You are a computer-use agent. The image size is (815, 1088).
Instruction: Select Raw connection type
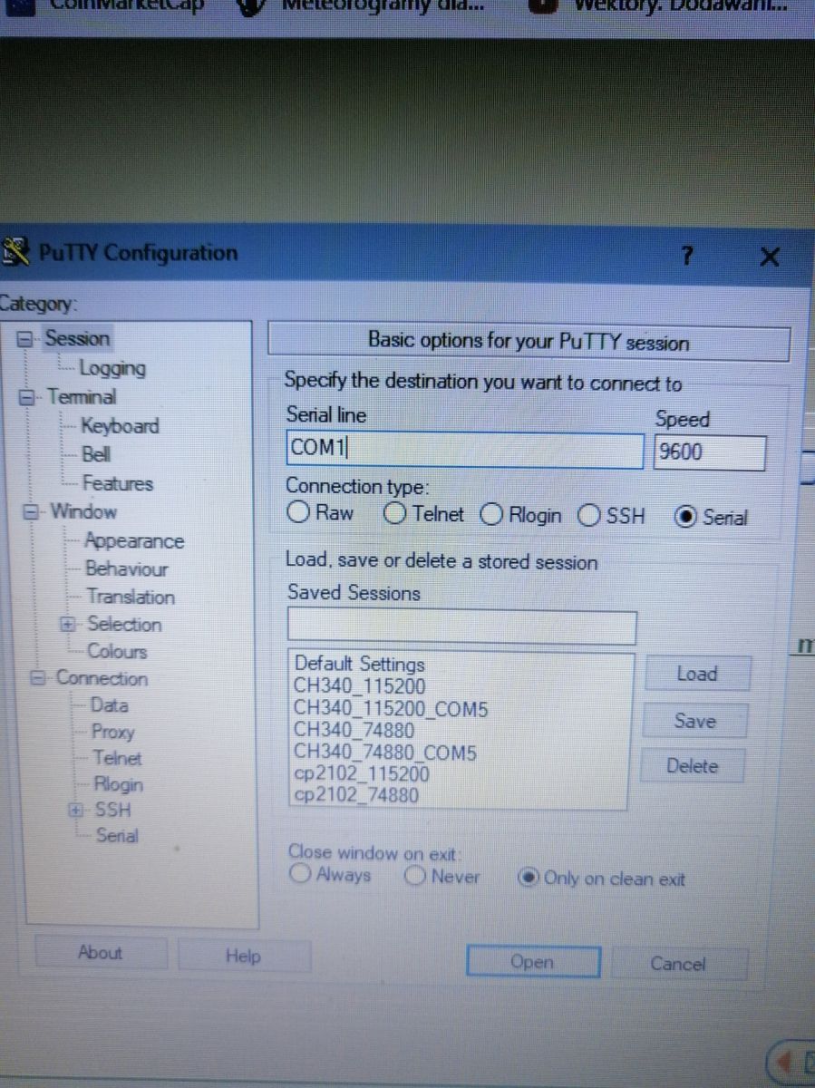[x=297, y=513]
